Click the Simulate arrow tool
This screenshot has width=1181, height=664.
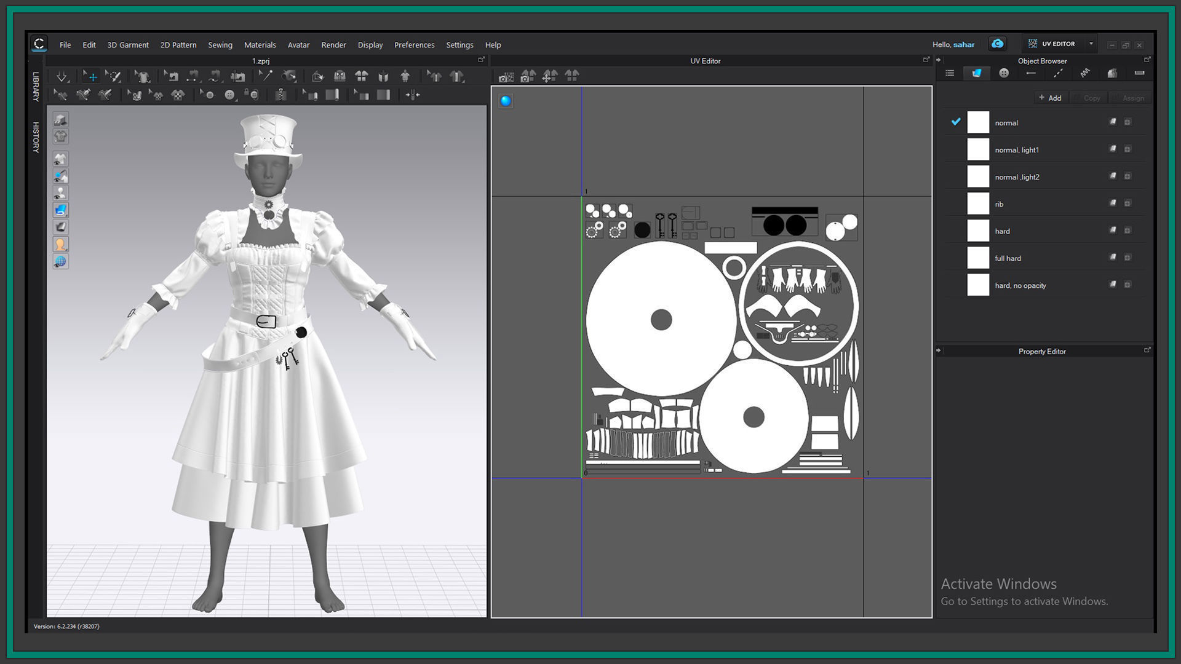click(x=62, y=77)
